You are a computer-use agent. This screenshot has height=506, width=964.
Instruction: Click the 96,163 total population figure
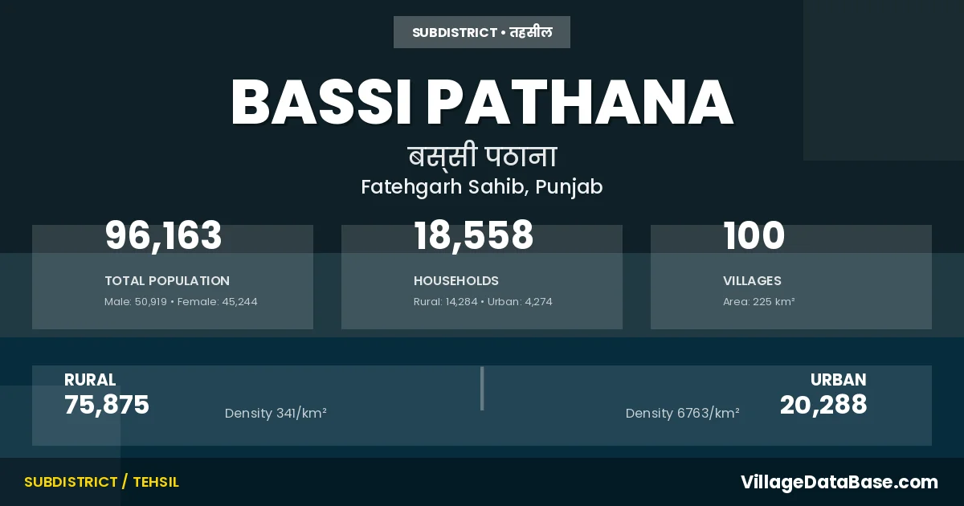[163, 236]
